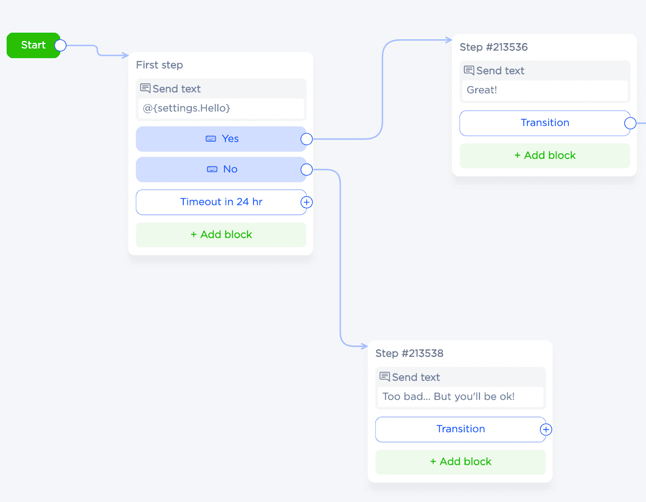Select the green Start node
The image size is (646, 502).
click(31, 45)
